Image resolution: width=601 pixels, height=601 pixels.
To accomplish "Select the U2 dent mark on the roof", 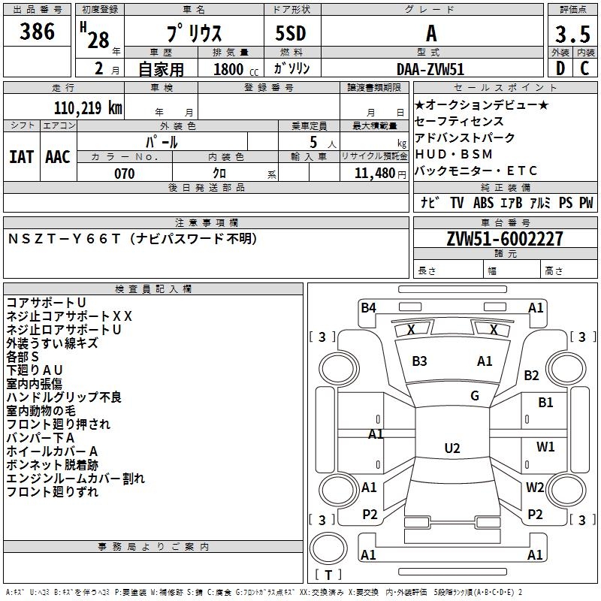I will (x=452, y=448).
